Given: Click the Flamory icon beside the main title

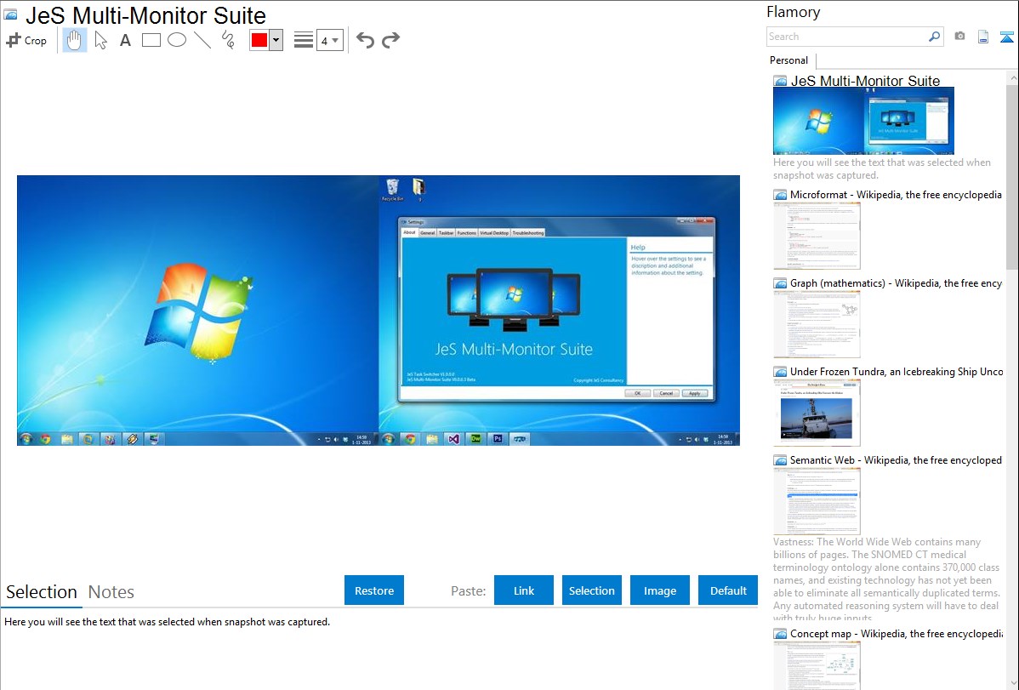Looking at the screenshot, I should click(10, 15).
